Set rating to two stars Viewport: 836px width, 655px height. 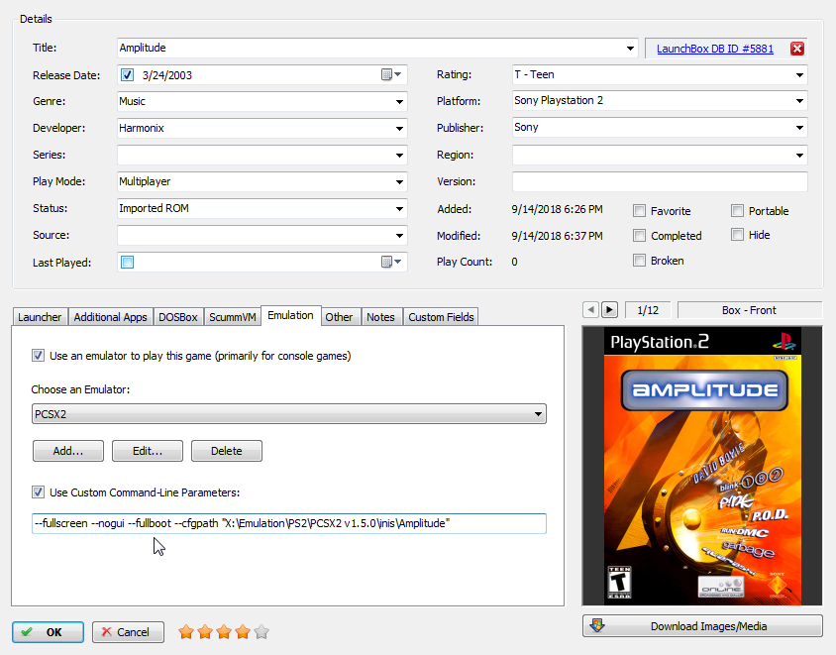[x=205, y=632]
